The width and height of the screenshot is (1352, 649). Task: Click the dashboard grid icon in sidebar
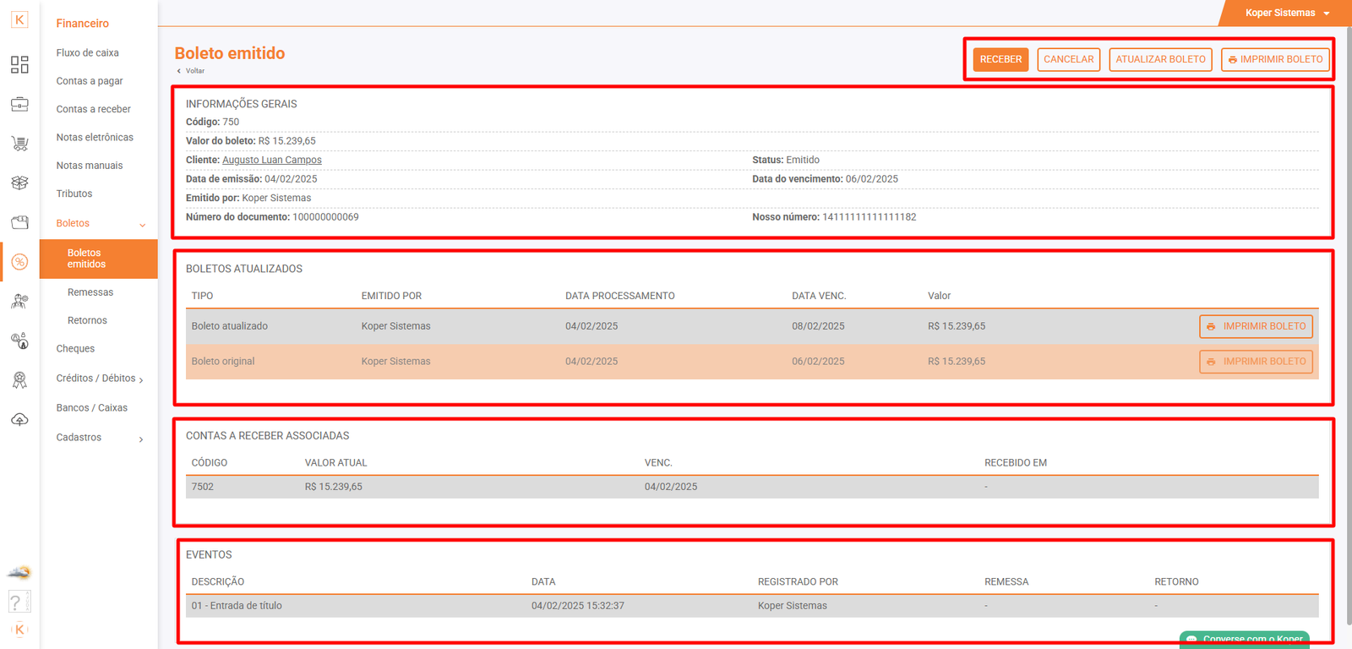click(19, 65)
